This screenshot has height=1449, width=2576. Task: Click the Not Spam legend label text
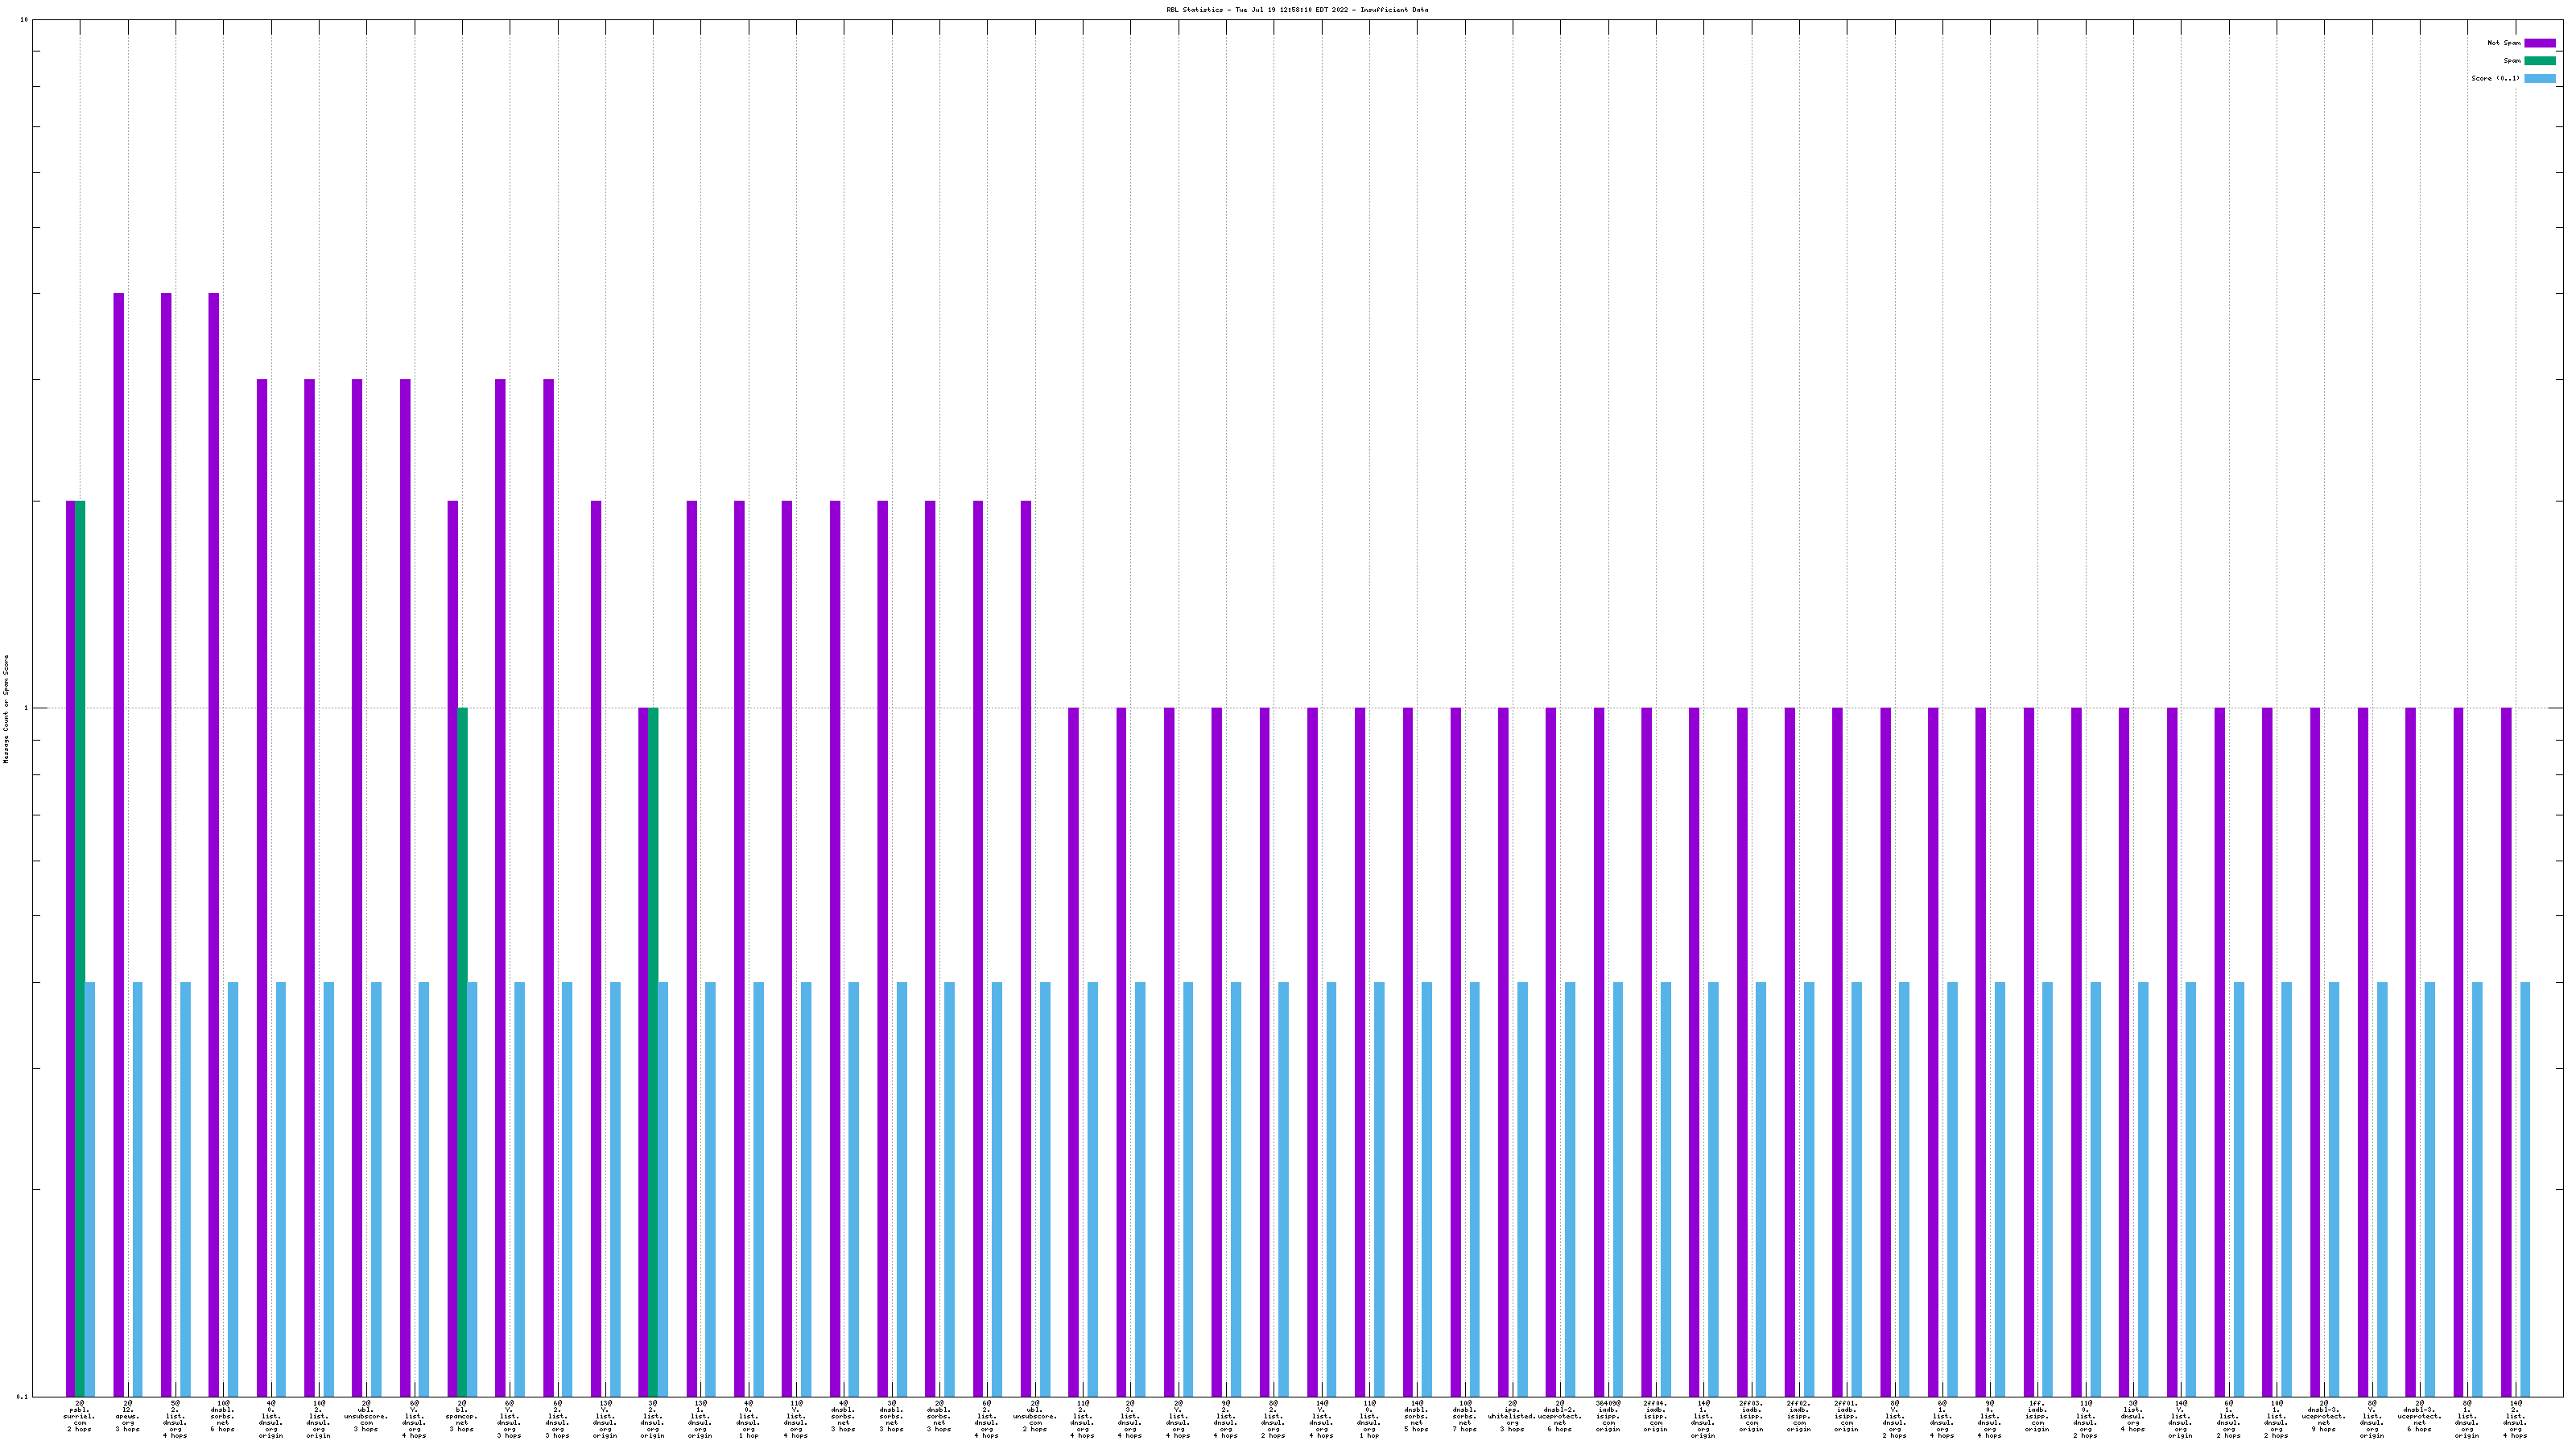(2504, 43)
